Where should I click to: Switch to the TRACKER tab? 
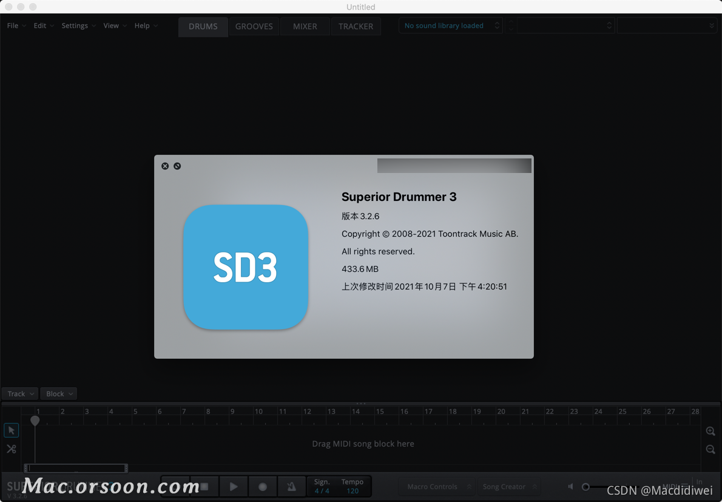[x=356, y=26]
